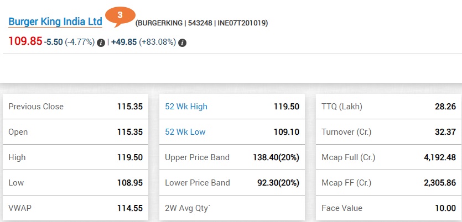Click the day High value 119.50
This screenshot has height=222, width=462.
point(130,157)
